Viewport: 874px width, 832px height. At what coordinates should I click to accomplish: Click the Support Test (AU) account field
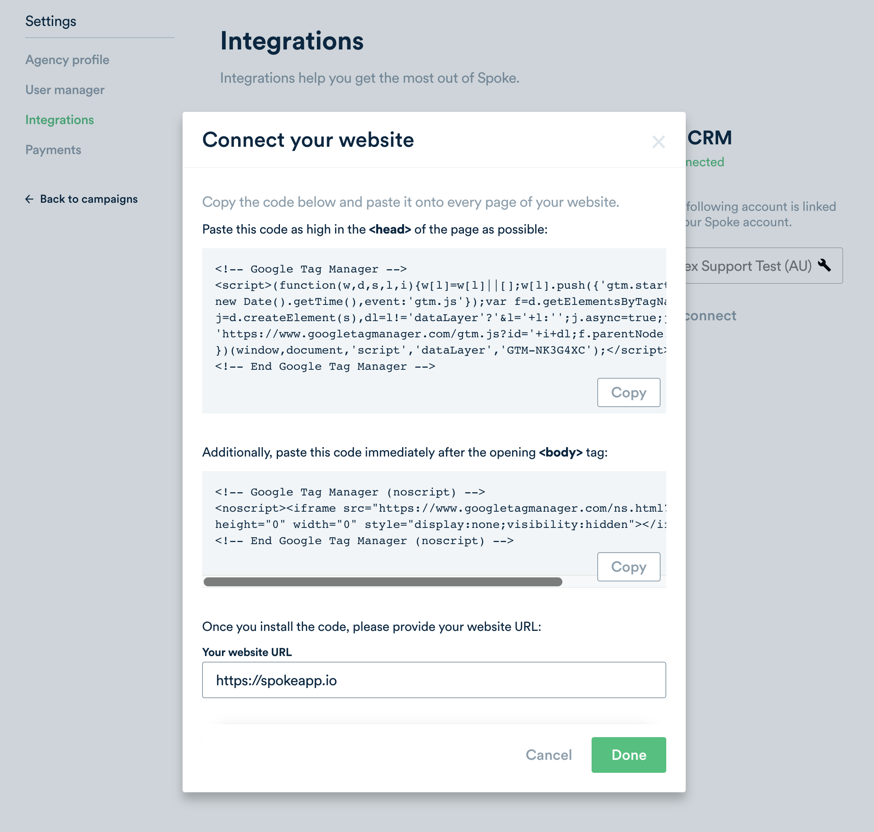764,265
